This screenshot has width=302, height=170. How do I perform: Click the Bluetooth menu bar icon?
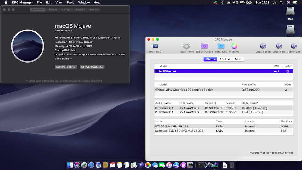click(222, 3)
